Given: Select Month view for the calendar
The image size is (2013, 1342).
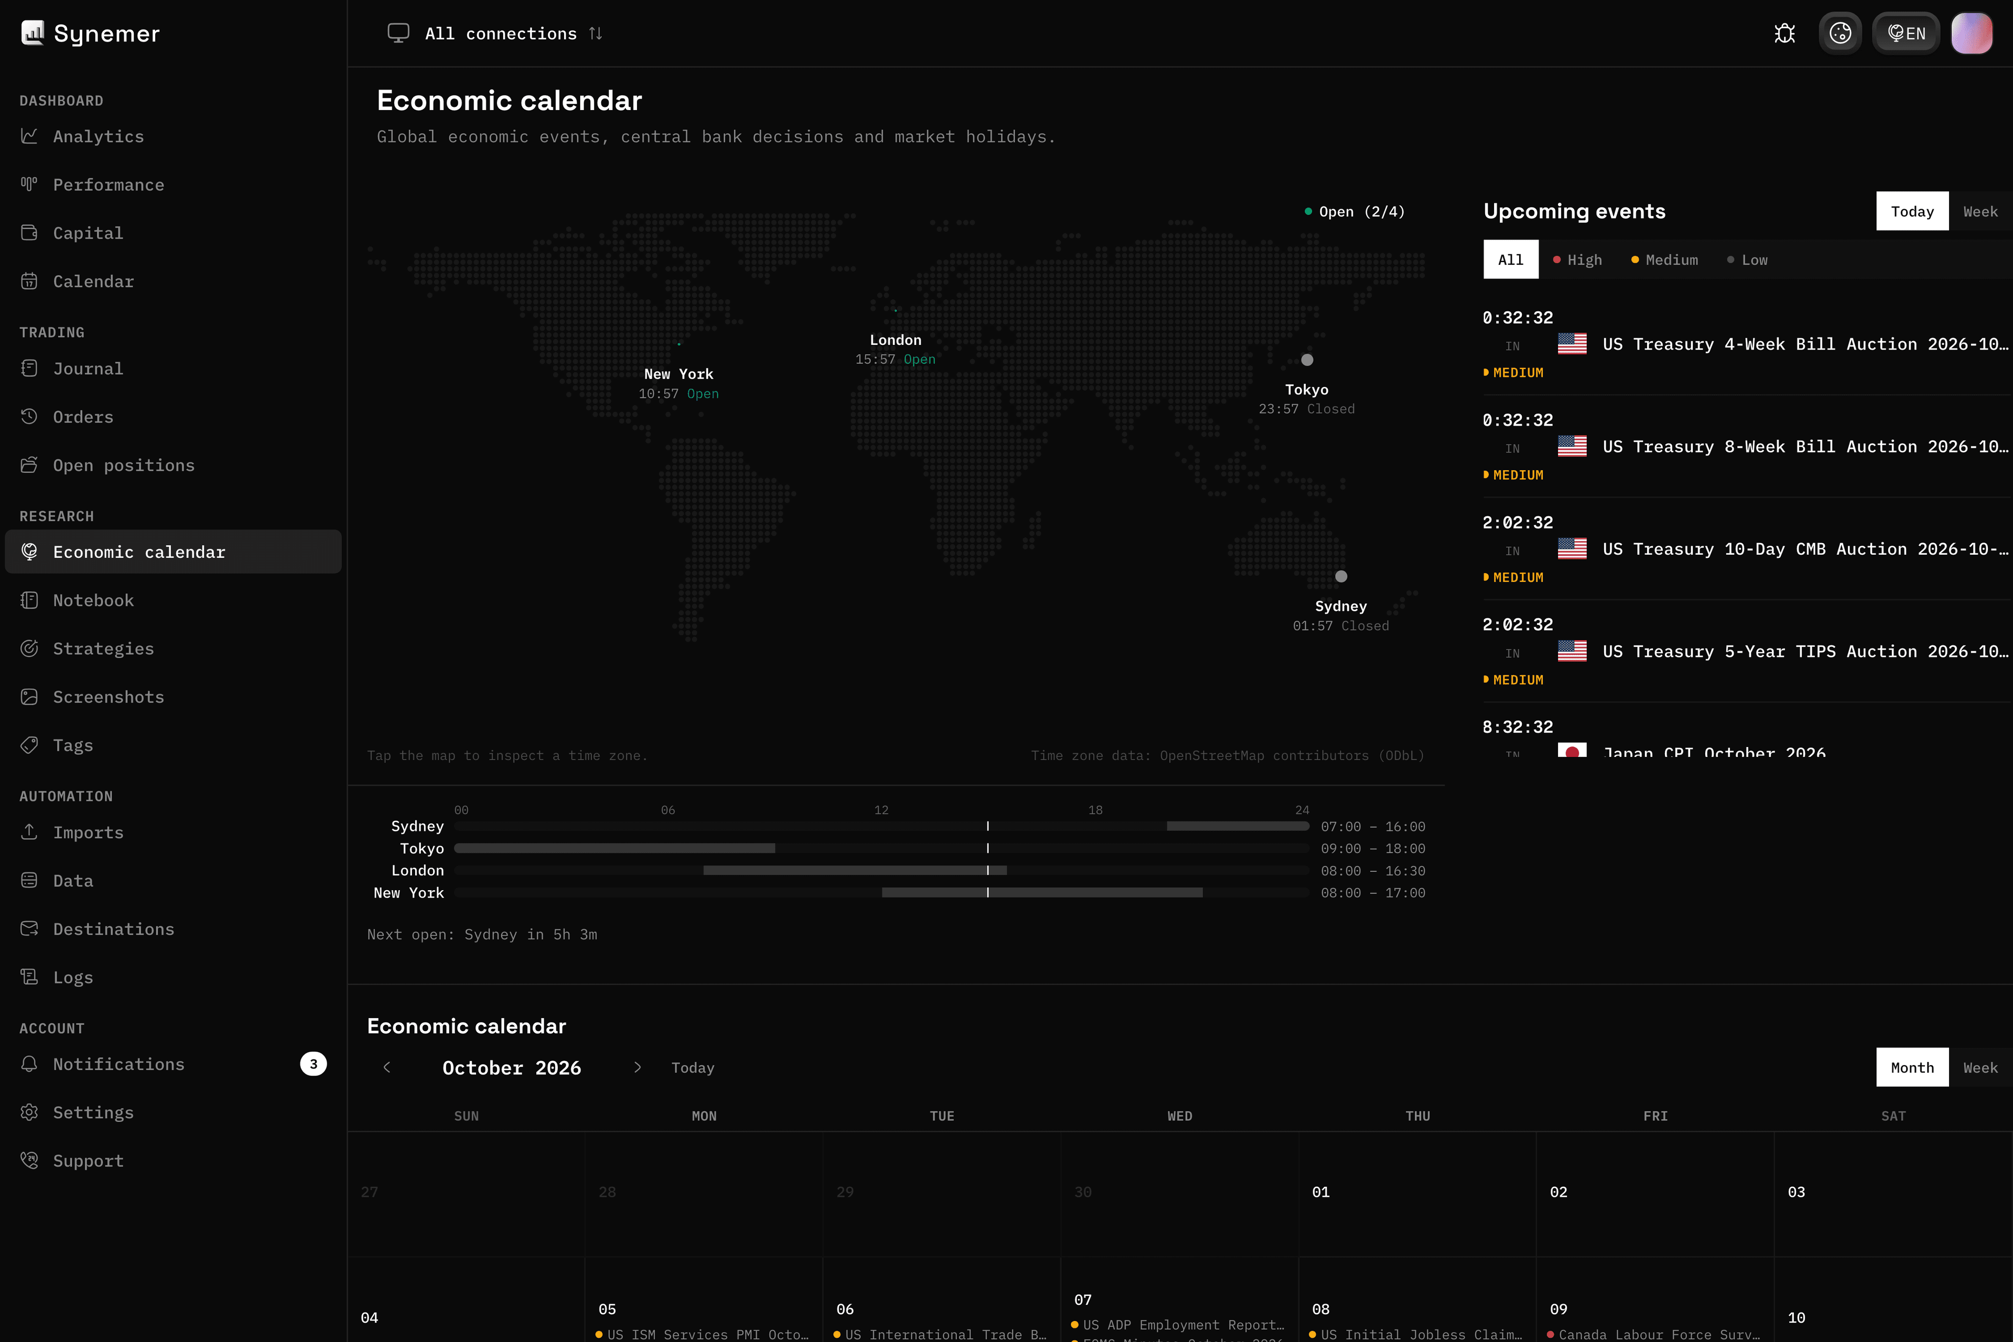Looking at the screenshot, I should (1912, 1067).
